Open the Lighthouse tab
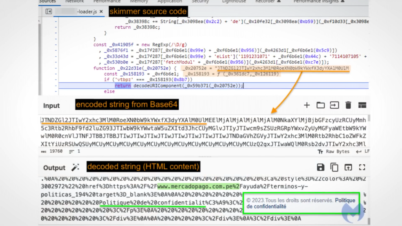The image size is (402, 226). click(x=234, y=2)
